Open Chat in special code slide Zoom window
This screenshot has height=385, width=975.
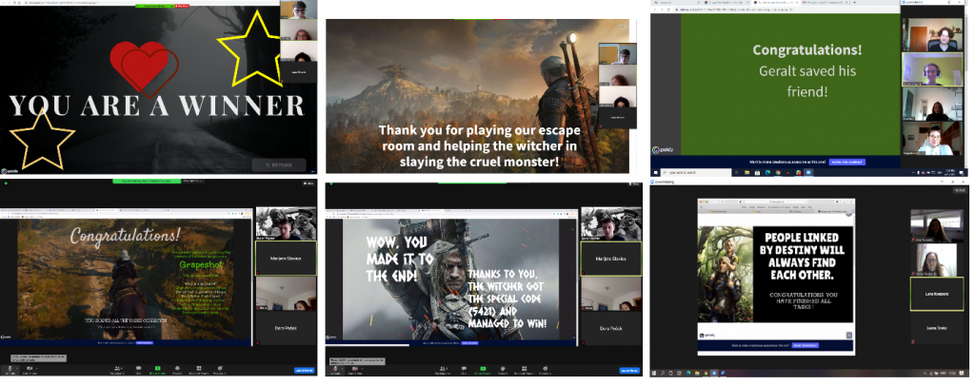point(464,370)
